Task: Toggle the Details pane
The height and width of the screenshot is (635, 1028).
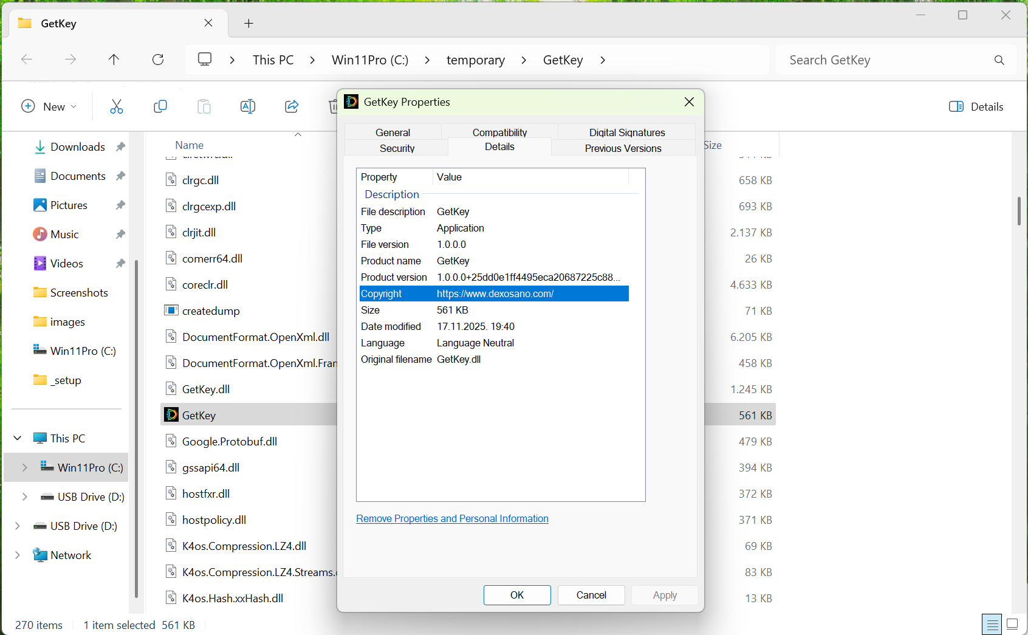Action: [x=976, y=106]
